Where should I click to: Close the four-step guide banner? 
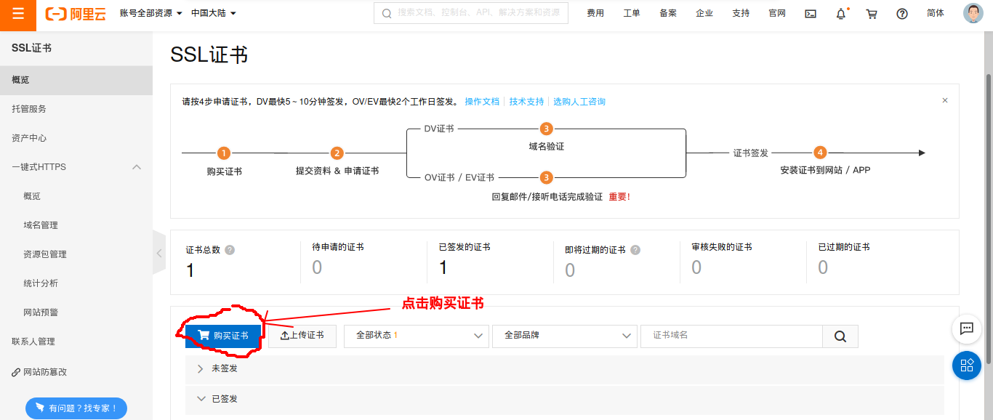coord(945,100)
